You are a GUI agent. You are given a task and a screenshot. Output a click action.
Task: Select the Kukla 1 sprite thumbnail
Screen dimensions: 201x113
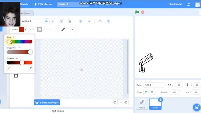[x=142, y=104]
